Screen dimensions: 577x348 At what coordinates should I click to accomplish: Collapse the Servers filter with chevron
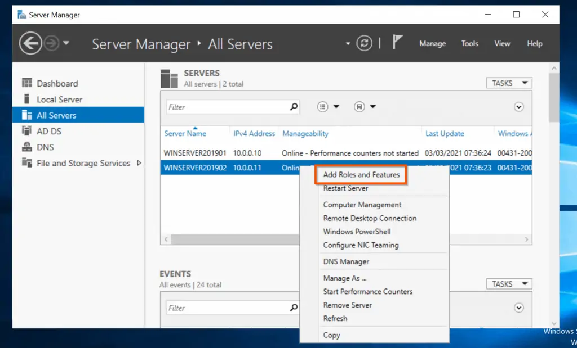pyautogui.click(x=519, y=107)
